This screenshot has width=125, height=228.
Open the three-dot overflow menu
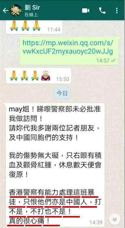point(117,10)
